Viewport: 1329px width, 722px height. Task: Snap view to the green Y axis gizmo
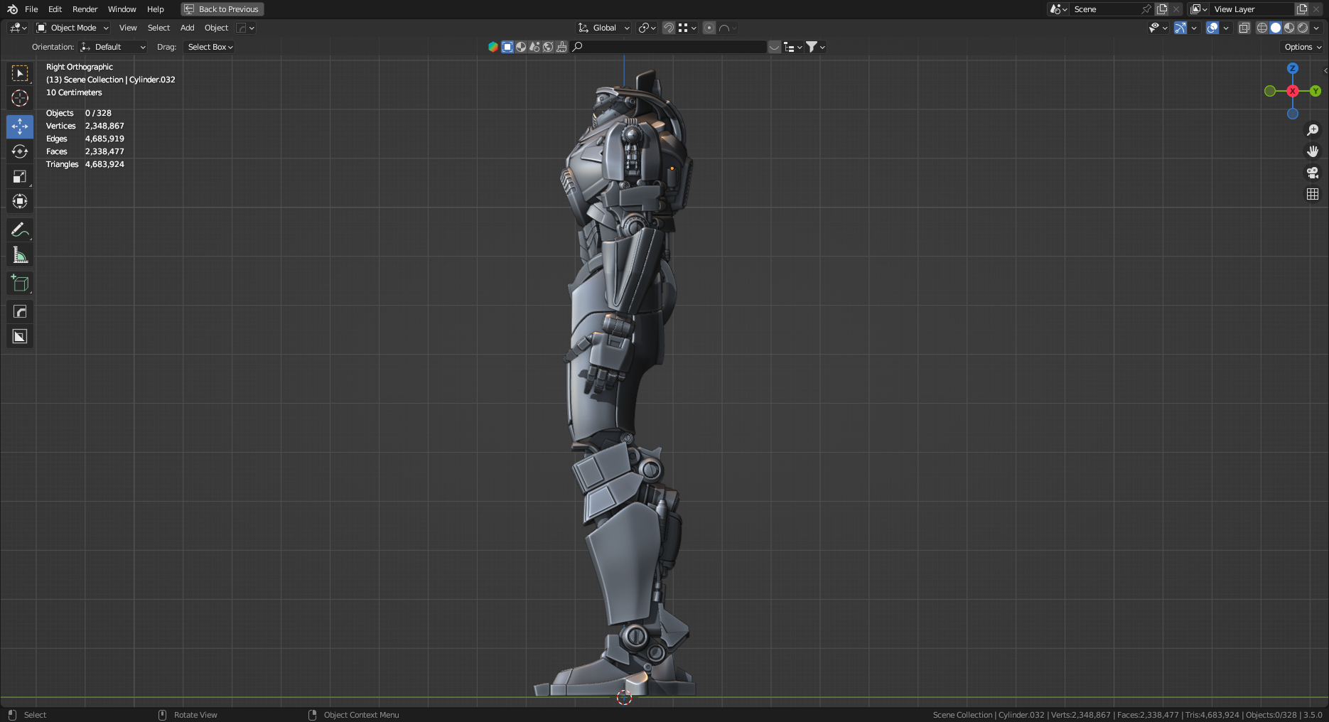pos(1315,91)
